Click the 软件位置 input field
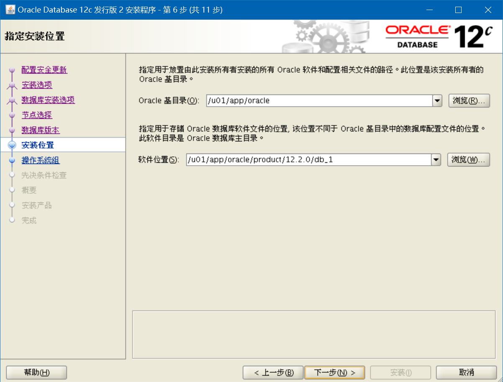Screen dimensions: 503x382 (x=309, y=160)
